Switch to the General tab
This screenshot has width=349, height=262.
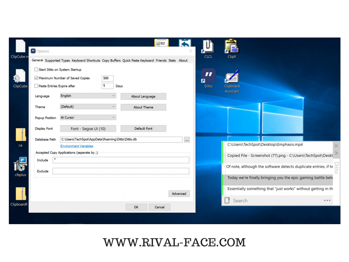tap(37, 60)
